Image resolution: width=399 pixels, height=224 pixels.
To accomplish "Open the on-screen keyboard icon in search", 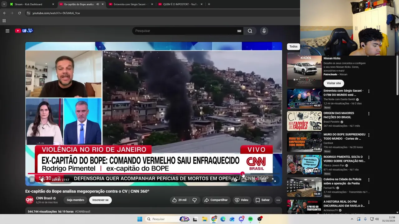I will point(239,31).
